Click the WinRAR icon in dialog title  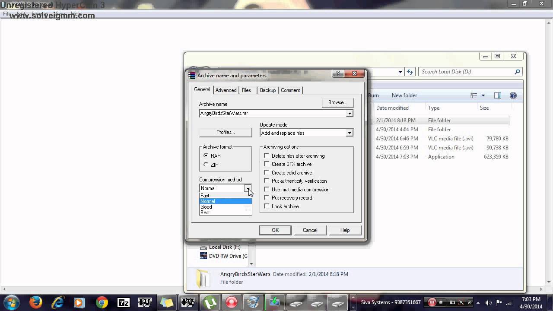tap(192, 75)
